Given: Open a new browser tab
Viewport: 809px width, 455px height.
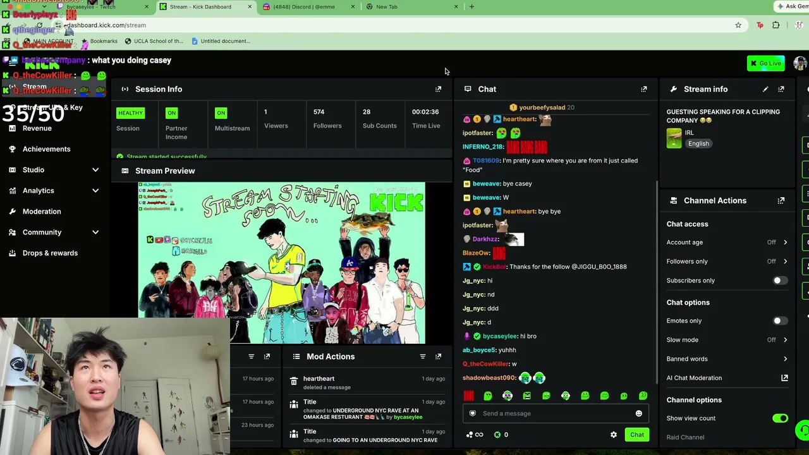Looking at the screenshot, I should 471,7.
